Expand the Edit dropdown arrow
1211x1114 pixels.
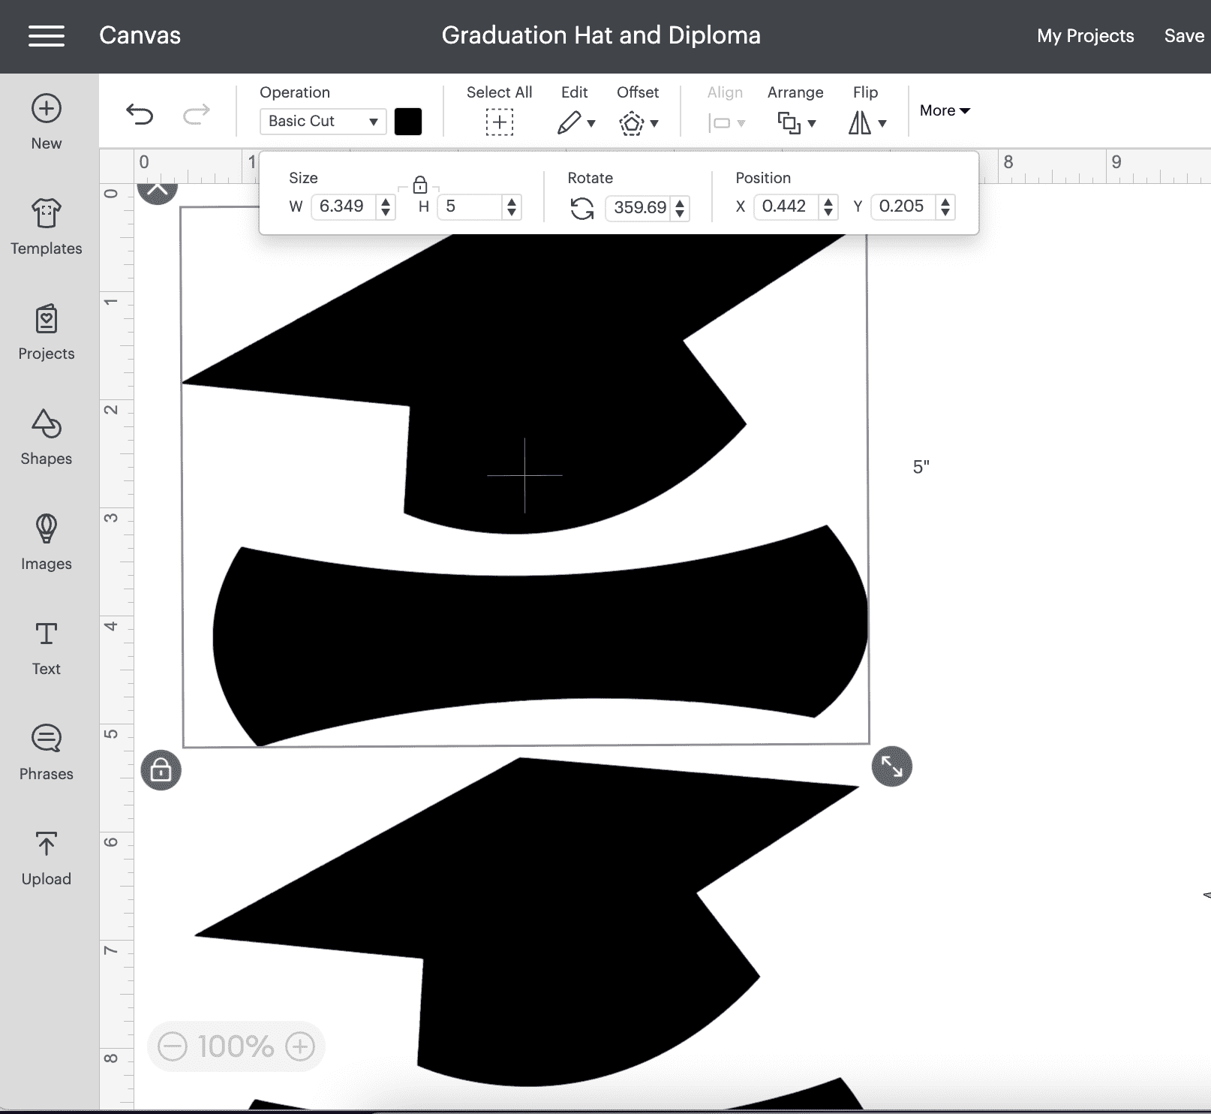(591, 124)
